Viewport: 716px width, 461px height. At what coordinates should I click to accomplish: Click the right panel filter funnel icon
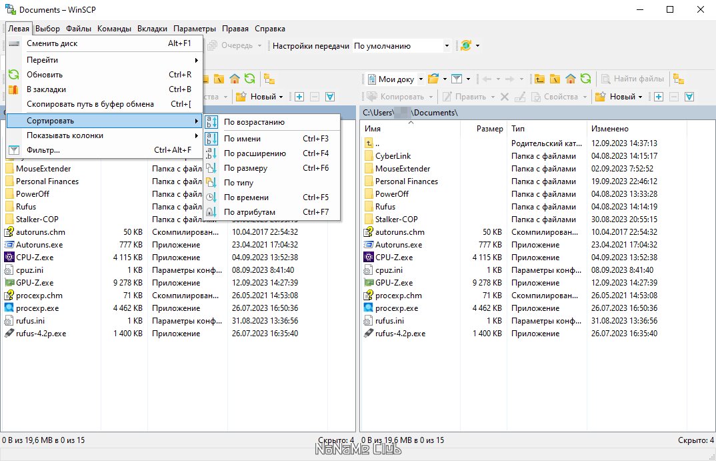tap(457, 79)
